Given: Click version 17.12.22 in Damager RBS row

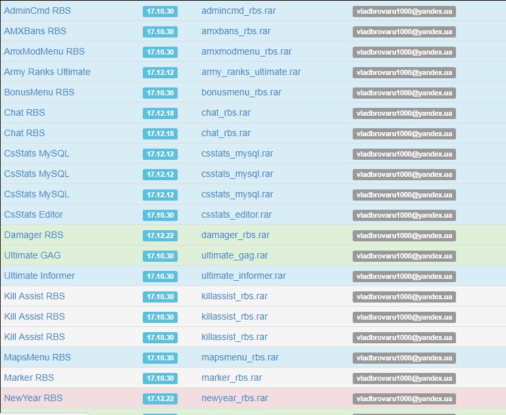Looking at the screenshot, I should click(160, 235).
